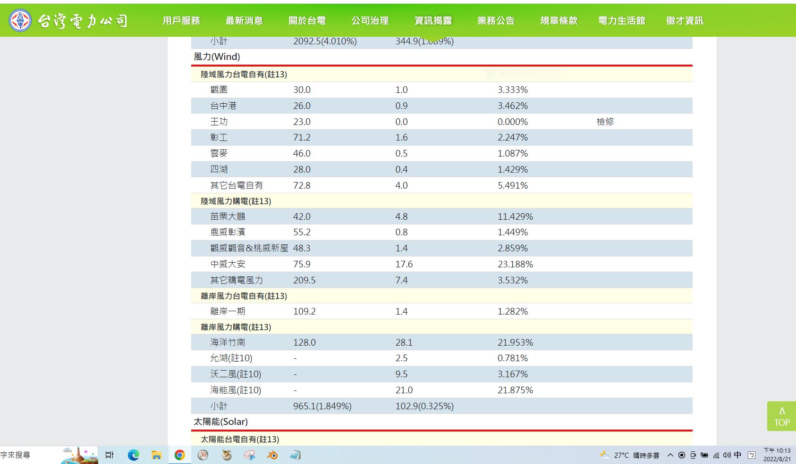Viewport: 796px width, 464px height.
Task: Open Task View in the taskbar
Action: [110, 455]
